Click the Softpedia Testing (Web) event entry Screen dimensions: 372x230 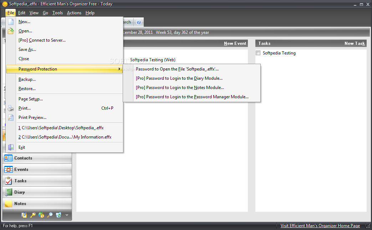click(x=153, y=60)
